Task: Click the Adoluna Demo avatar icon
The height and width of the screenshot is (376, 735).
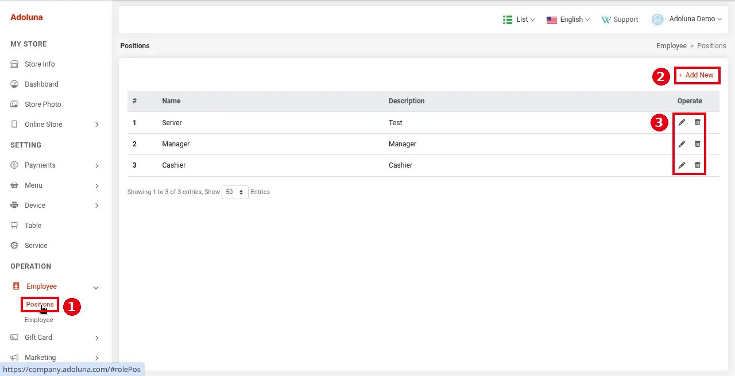Action: [x=657, y=20]
